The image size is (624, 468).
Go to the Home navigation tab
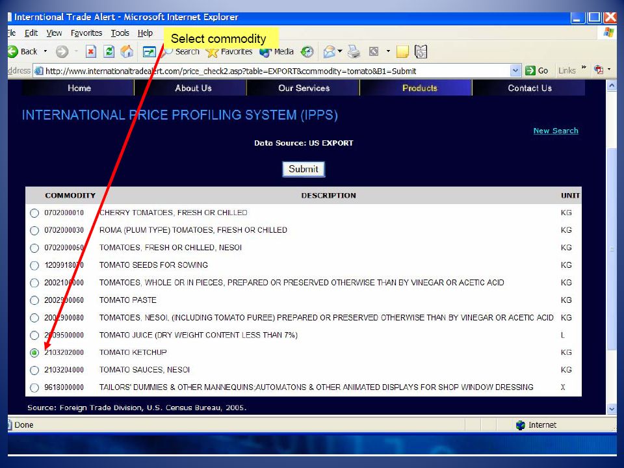(79, 88)
